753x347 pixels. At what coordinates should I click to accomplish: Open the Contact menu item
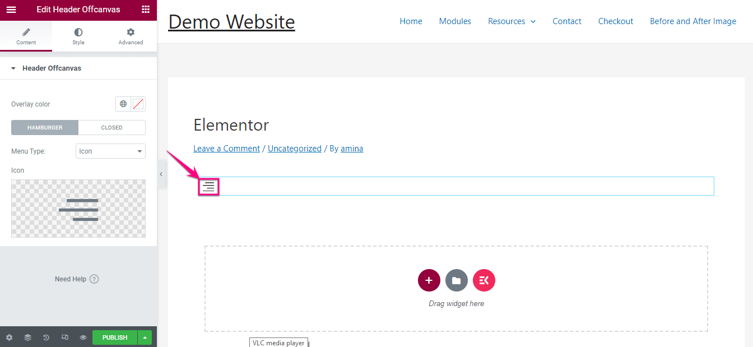567,21
